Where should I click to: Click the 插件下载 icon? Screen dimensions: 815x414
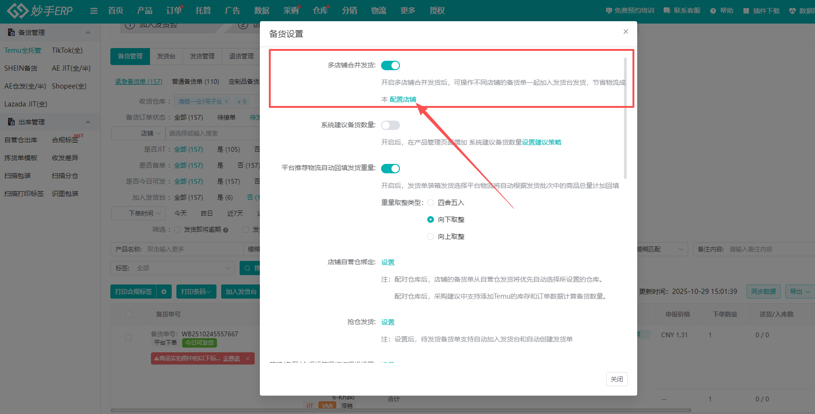[746, 10]
